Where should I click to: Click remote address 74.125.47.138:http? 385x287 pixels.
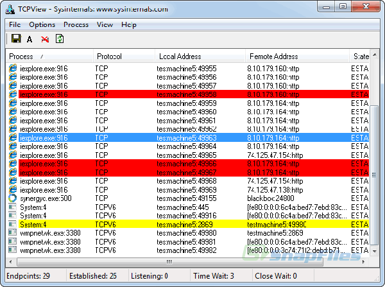(275, 189)
